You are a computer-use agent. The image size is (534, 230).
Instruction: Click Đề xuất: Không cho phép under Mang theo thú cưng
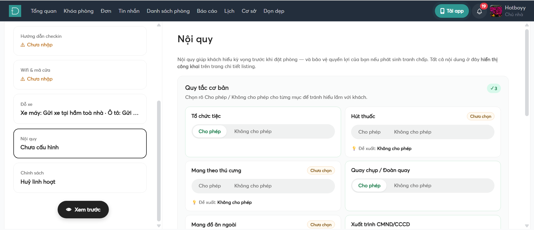[225, 202]
